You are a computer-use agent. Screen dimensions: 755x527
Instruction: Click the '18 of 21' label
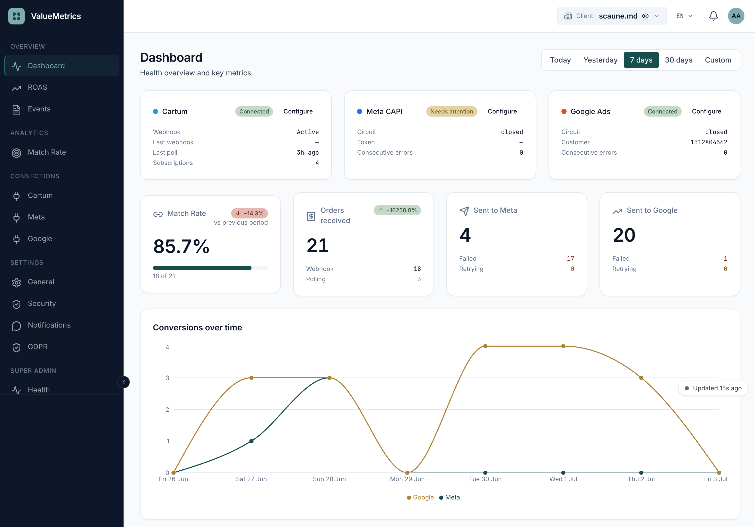(164, 276)
